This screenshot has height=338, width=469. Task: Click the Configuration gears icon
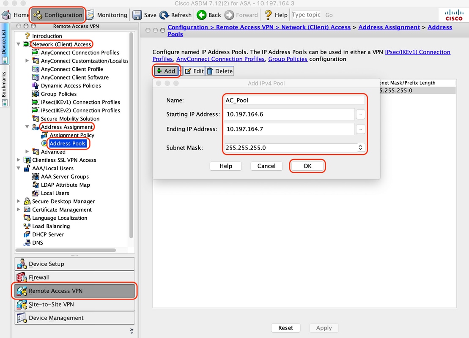coord(38,15)
